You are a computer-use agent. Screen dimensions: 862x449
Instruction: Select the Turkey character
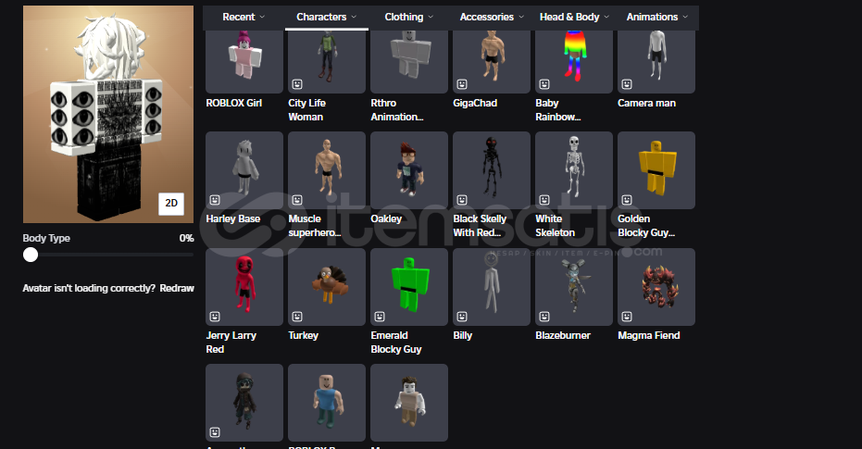click(327, 287)
